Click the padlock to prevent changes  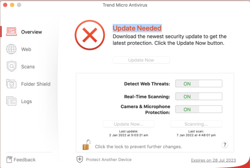click(x=86, y=145)
